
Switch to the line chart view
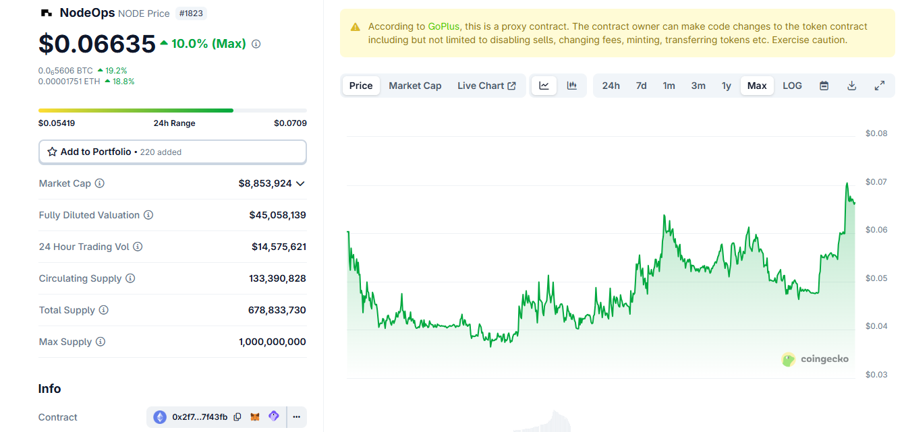[x=544, y=86]
